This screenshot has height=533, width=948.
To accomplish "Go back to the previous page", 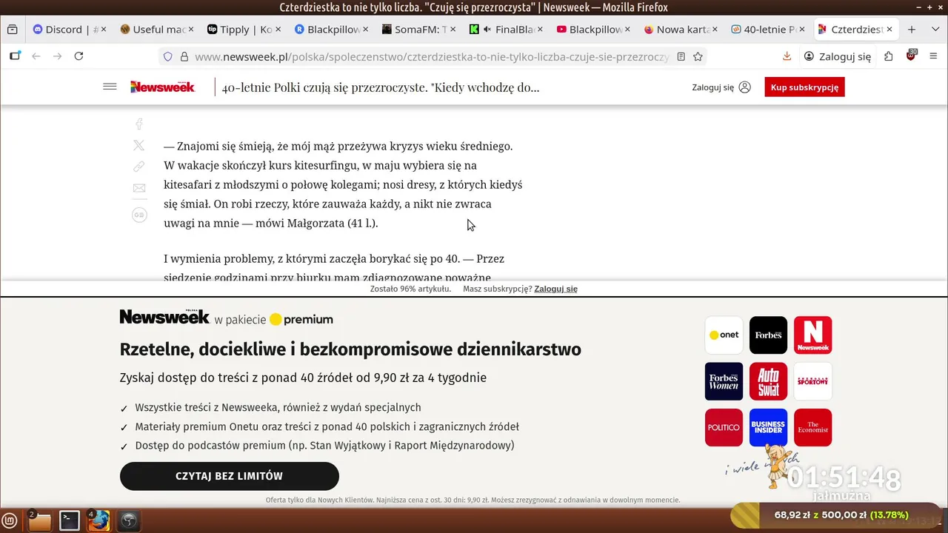I will (36, 56).
